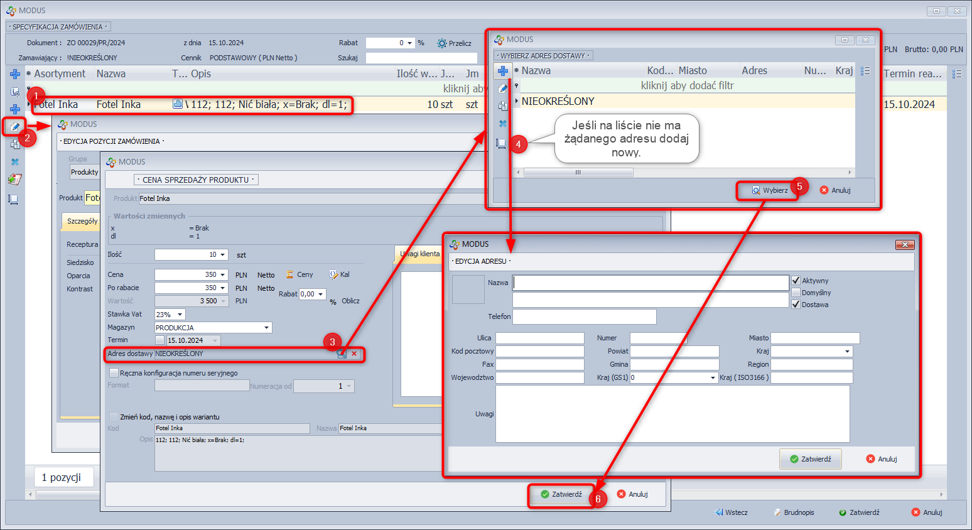972x530 pixels.
Task: Click the Wstecz button
Action: point(732,512)
